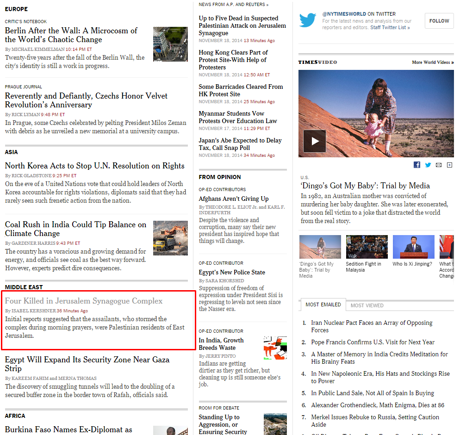Screen dimensions: 466x435
Task: Click the 'In India, Growth Breeds Waste' illustration
Action: tap(275, 348)
